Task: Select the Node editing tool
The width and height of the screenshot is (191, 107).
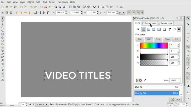Action: pos(2,21)
